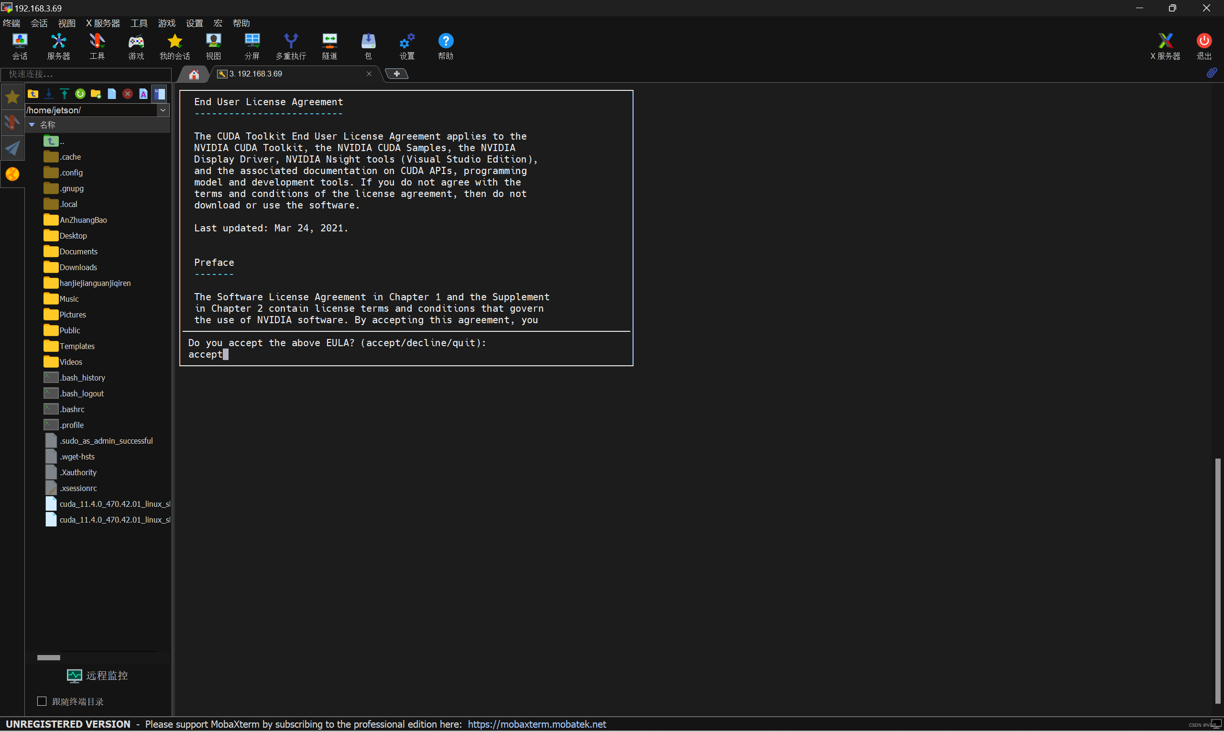1224x732 pixels.
Task: Open the X 服务器 menu
Action: (103, 23)
